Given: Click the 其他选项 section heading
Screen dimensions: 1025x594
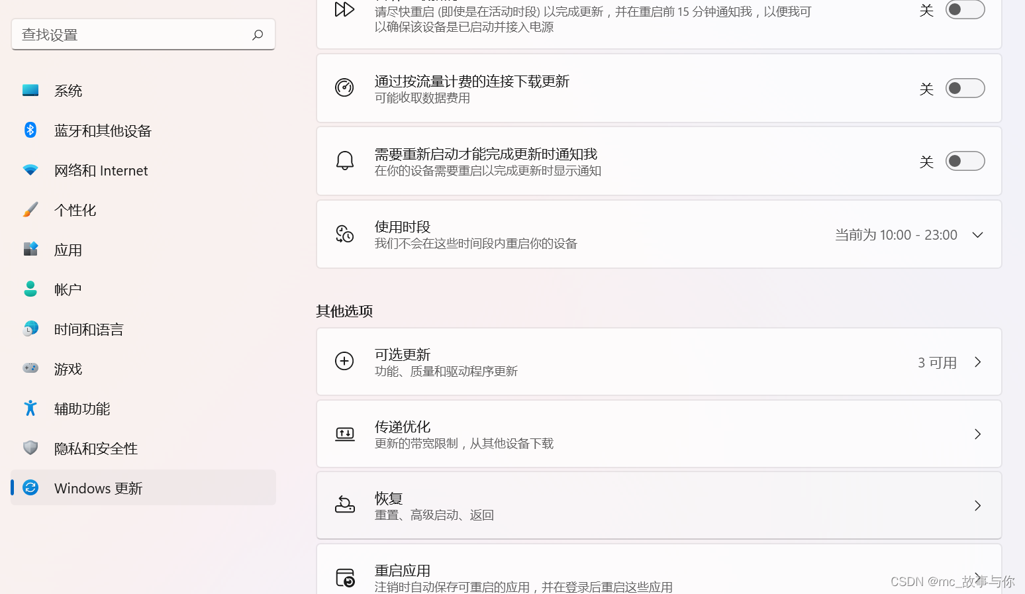Looking at the screenshot, I should coord(344,311).
